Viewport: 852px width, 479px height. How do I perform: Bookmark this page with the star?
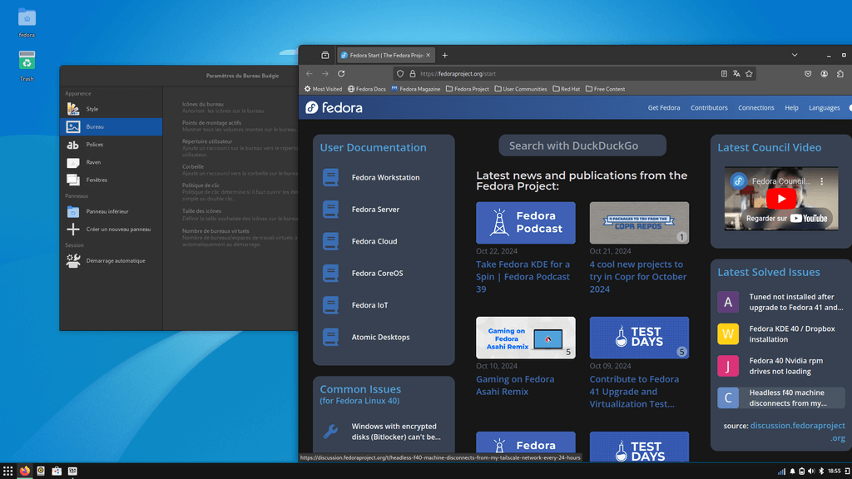(x=749, y=74)
